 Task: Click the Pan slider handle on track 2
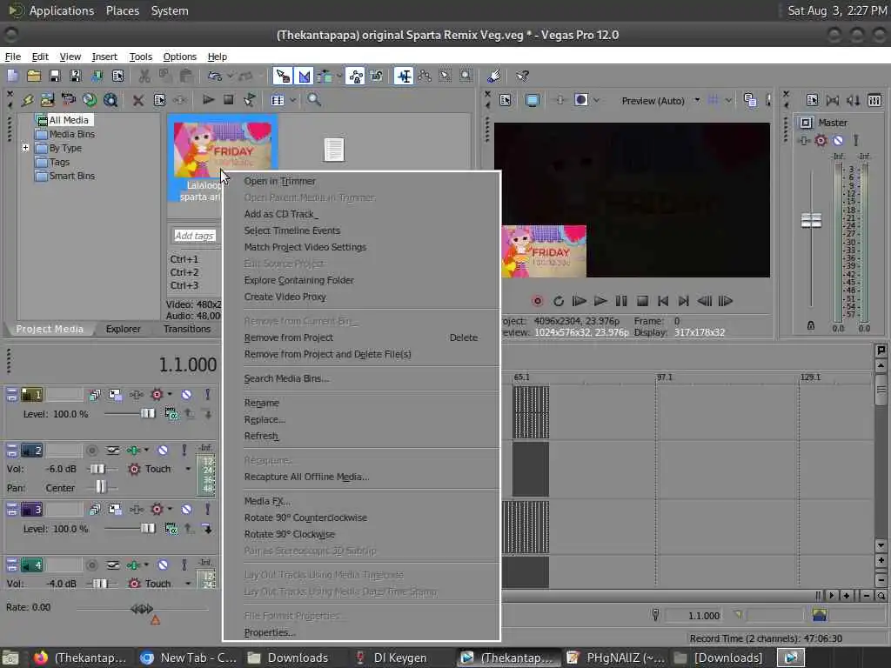click(x=101, y=487)
